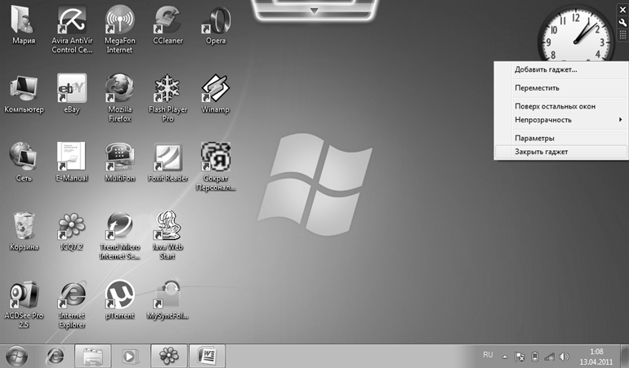Open the Explorer folders taskbar button
Screen dimensions: 629x368
tap(92, 356)
